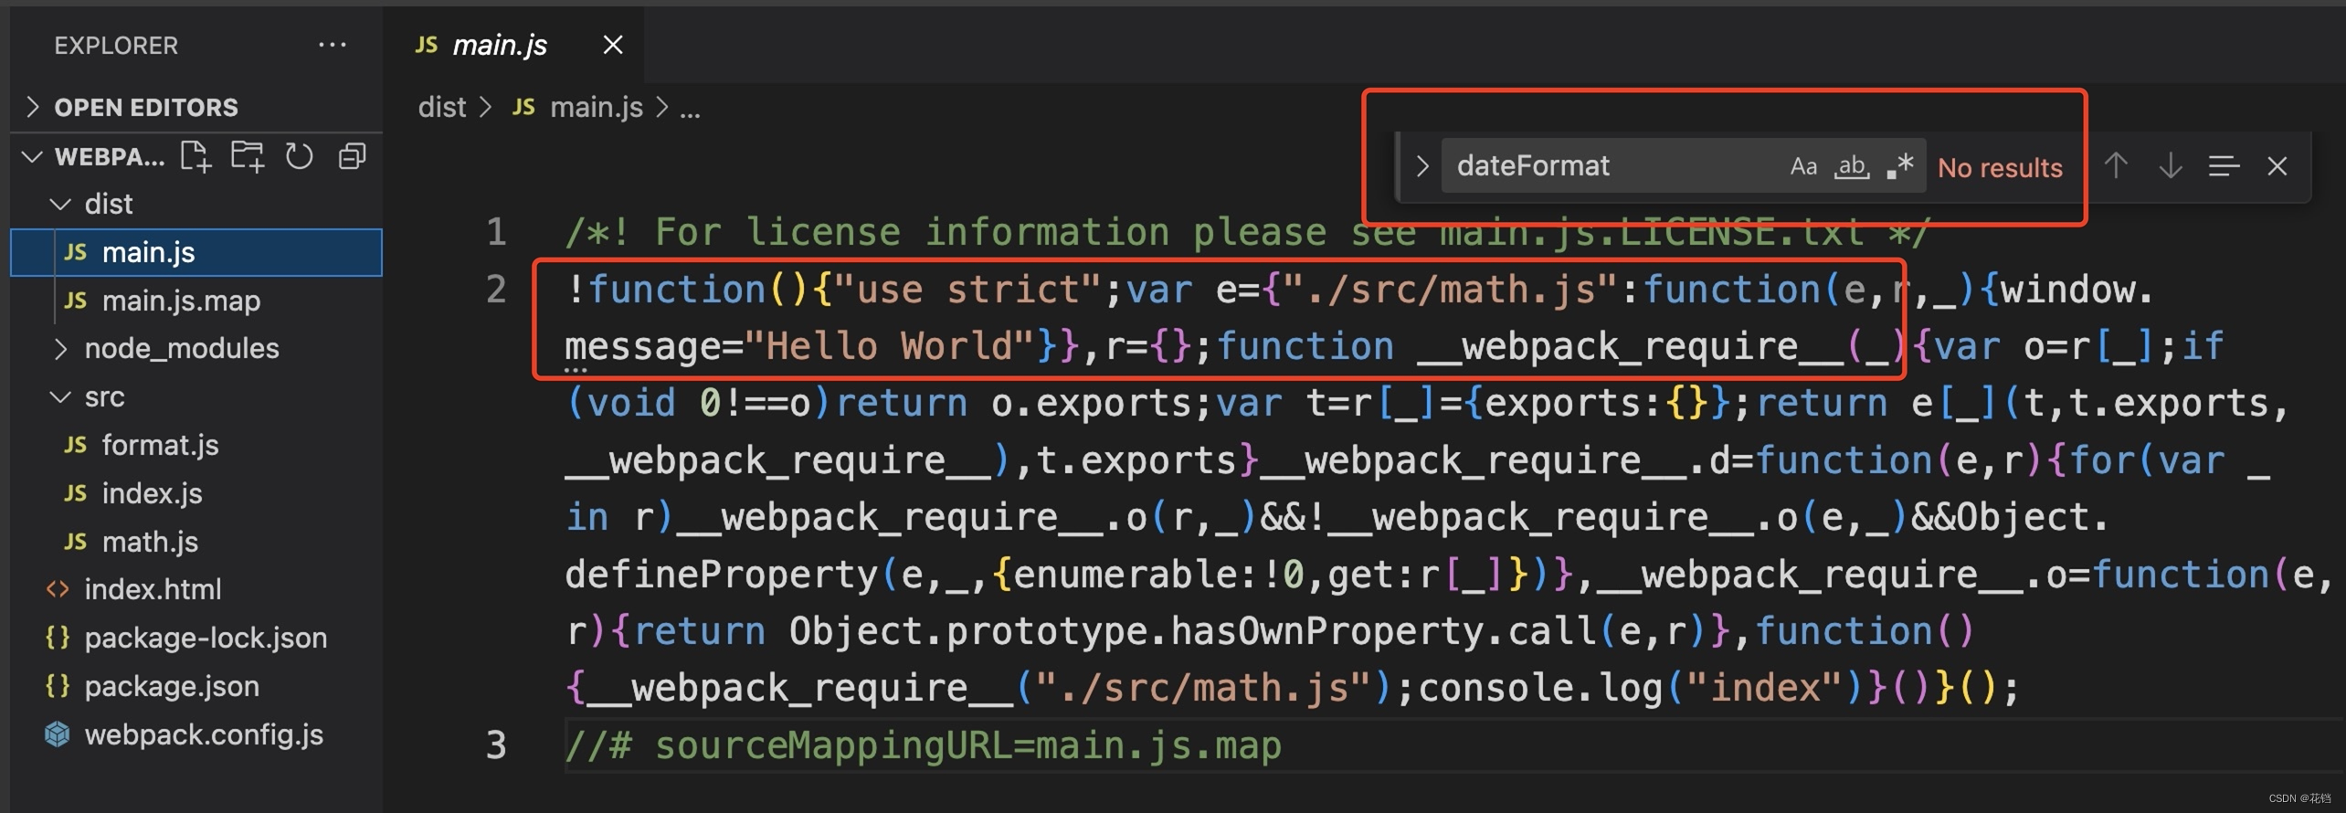The width and height of the screenshot is (2346, 813).
Task: Toggle Use Regular Expression in find
Action: 1901,166
